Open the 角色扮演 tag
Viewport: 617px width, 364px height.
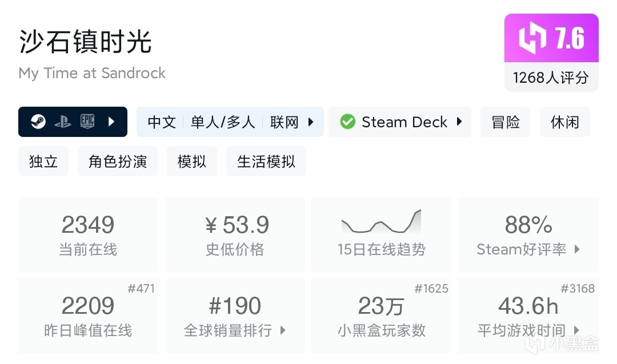(118, 161)
